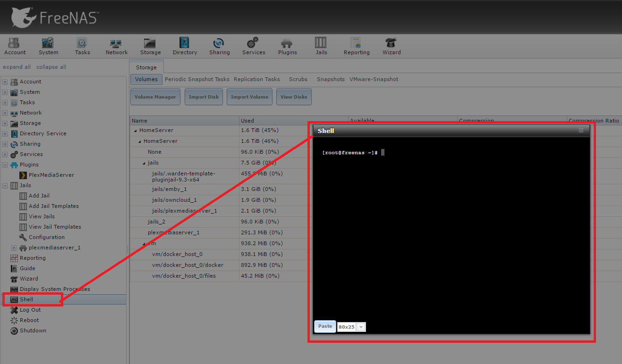Viewport: 622px width, 364px height.
Task: Open the Account toolbar icon
Action: [15, 46]
